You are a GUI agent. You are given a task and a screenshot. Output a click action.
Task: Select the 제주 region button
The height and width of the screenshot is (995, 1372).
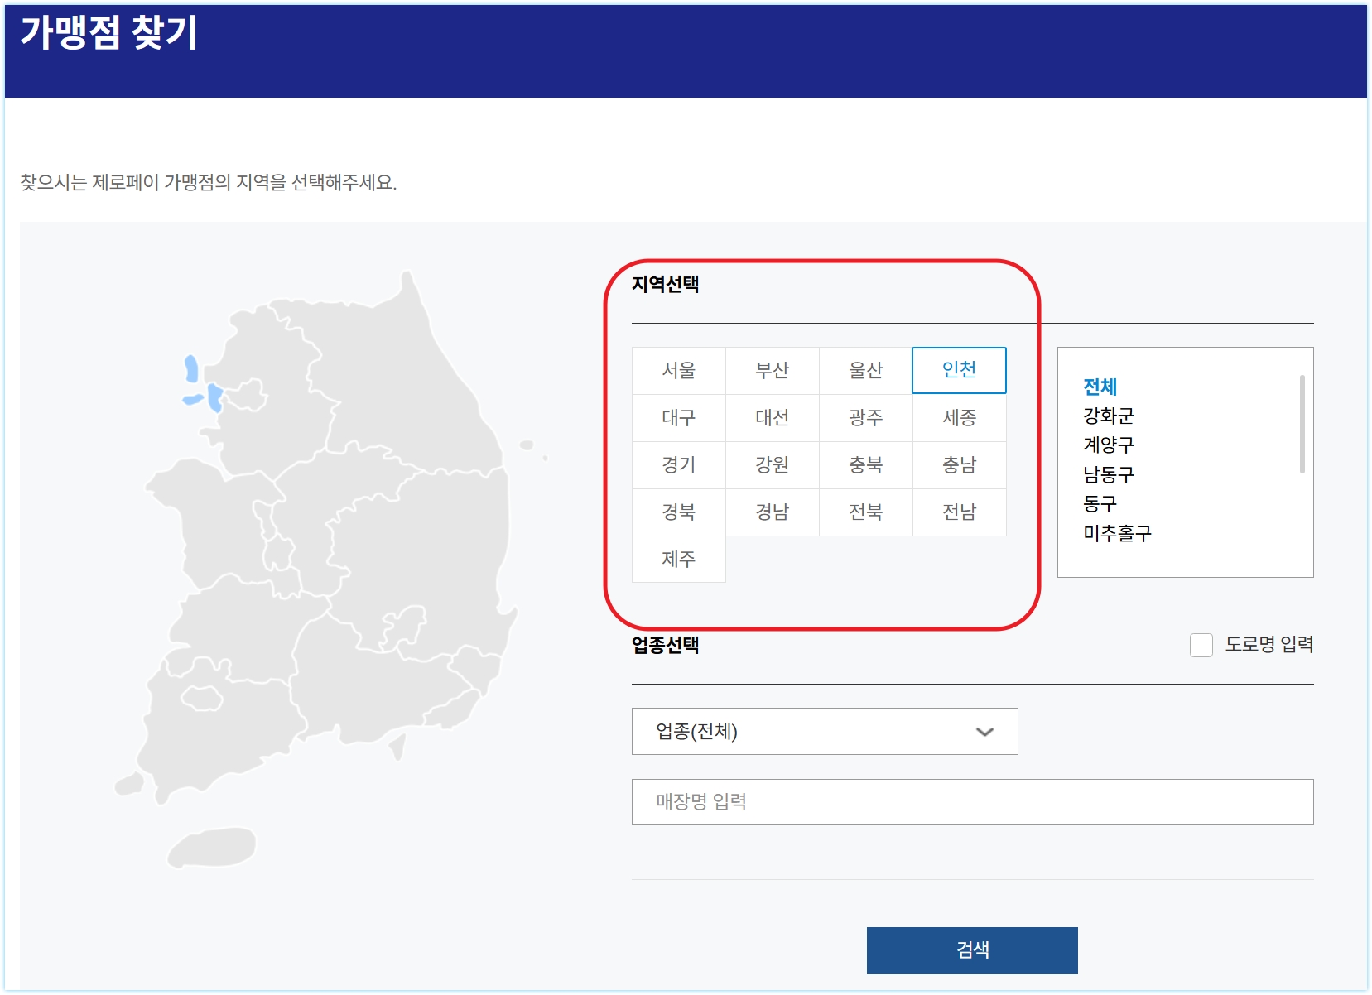678,559
